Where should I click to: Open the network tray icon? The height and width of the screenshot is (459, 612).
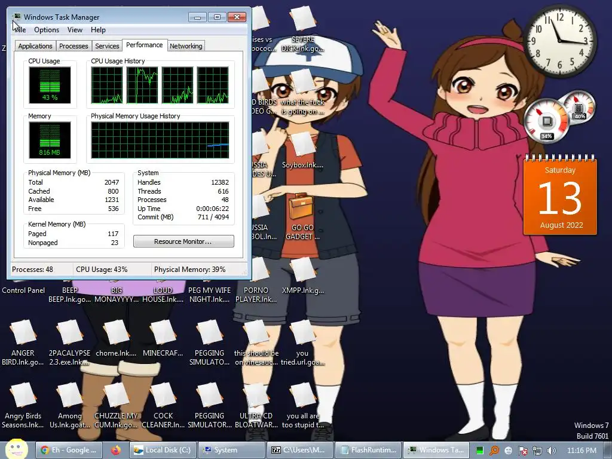[537, 451]
